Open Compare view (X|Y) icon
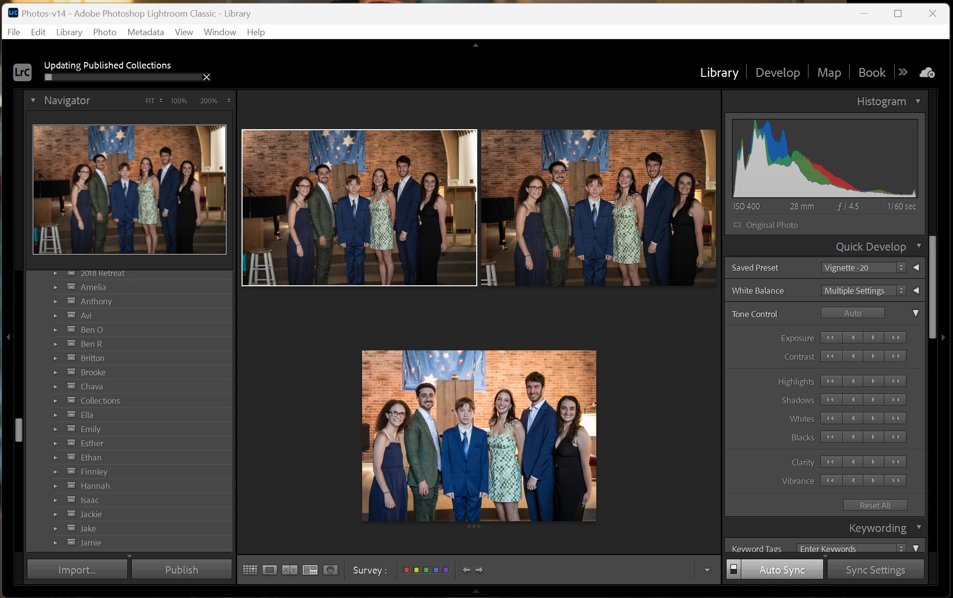This screenshot has height=598, width=953. point(290,570)
